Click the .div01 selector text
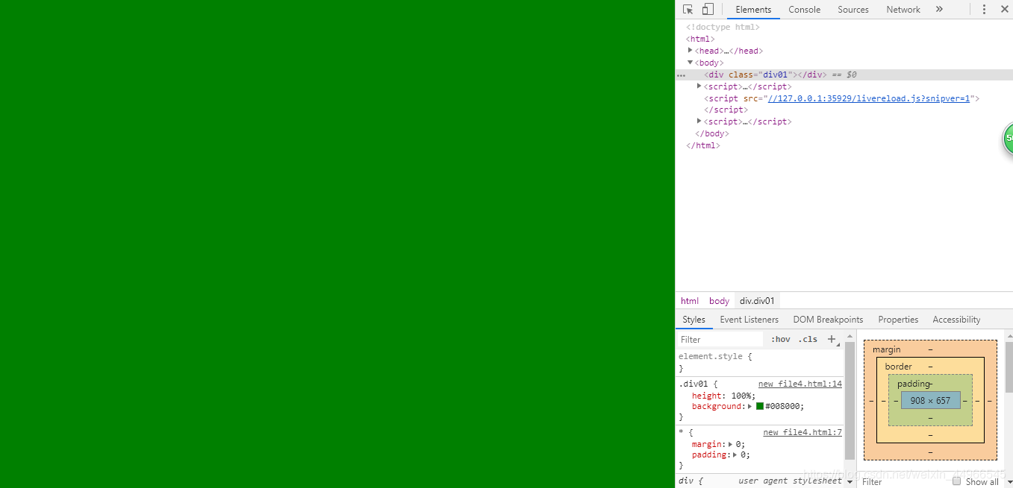Image resolution: width=1013 pixels, height=488 pixels. click(693, 384)
